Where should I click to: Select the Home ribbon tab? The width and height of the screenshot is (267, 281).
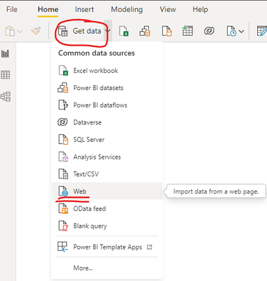pos(48,9)
